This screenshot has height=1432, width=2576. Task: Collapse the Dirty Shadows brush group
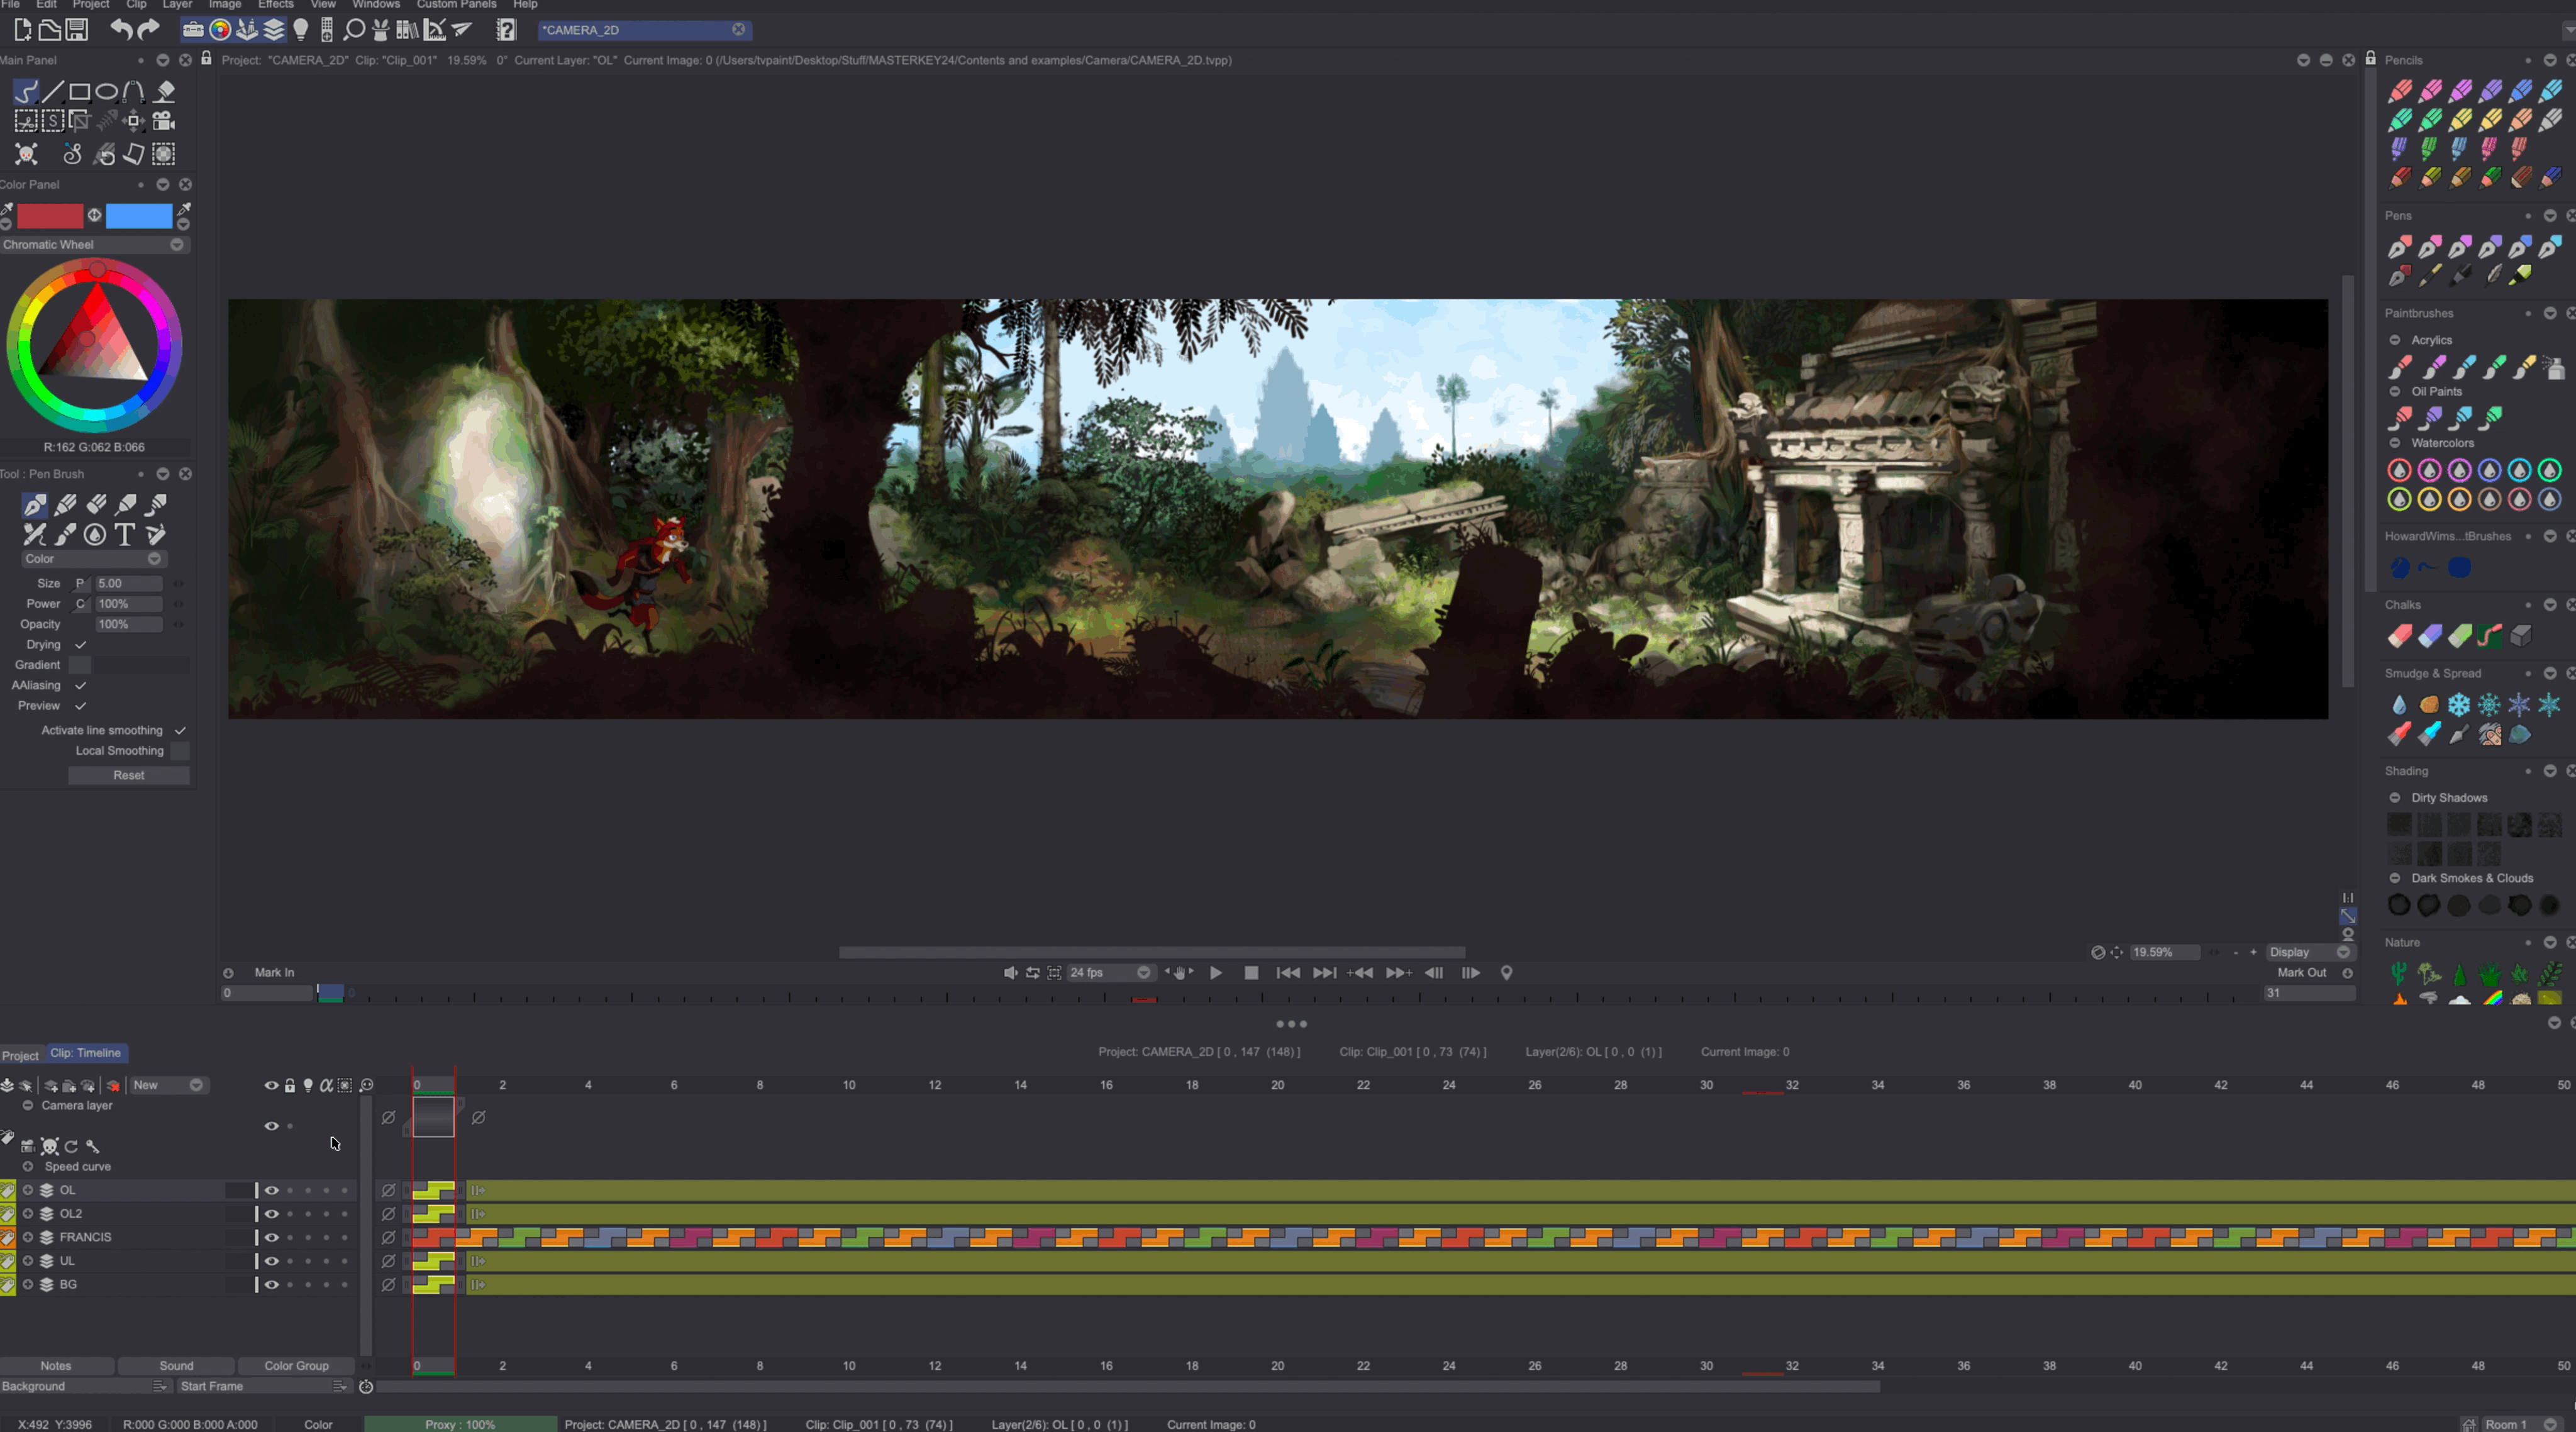2395,798
